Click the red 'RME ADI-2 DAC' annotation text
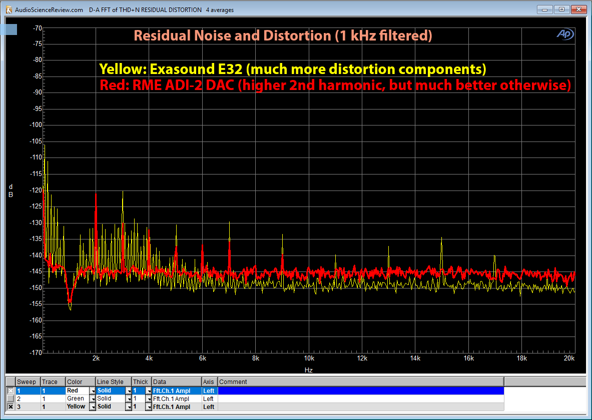This screenshot has width=592, height=420. point(335,85)
